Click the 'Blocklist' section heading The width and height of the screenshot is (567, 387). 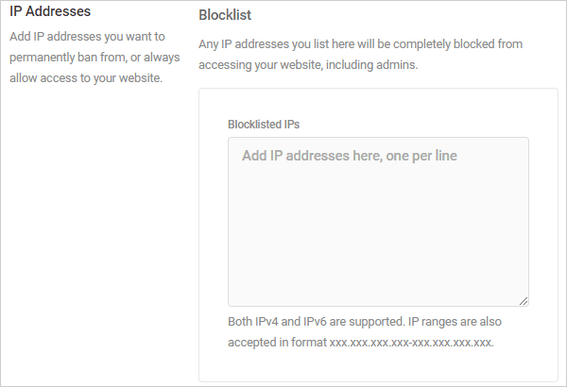coord(225,15)
